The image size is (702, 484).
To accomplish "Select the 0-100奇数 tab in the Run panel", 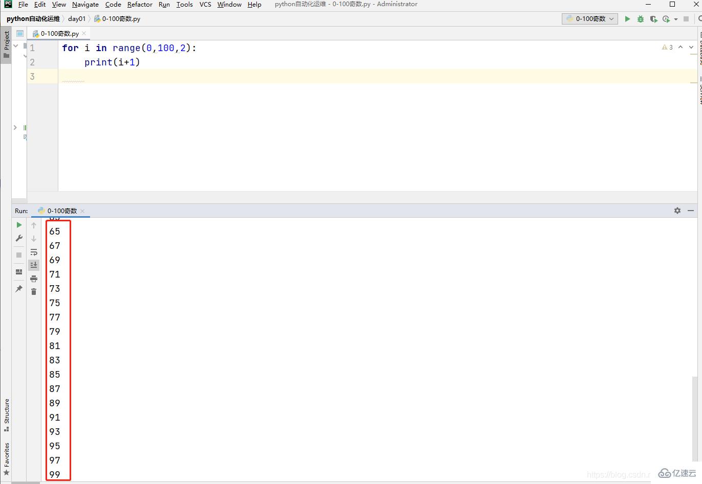I will tap(62, 211).
